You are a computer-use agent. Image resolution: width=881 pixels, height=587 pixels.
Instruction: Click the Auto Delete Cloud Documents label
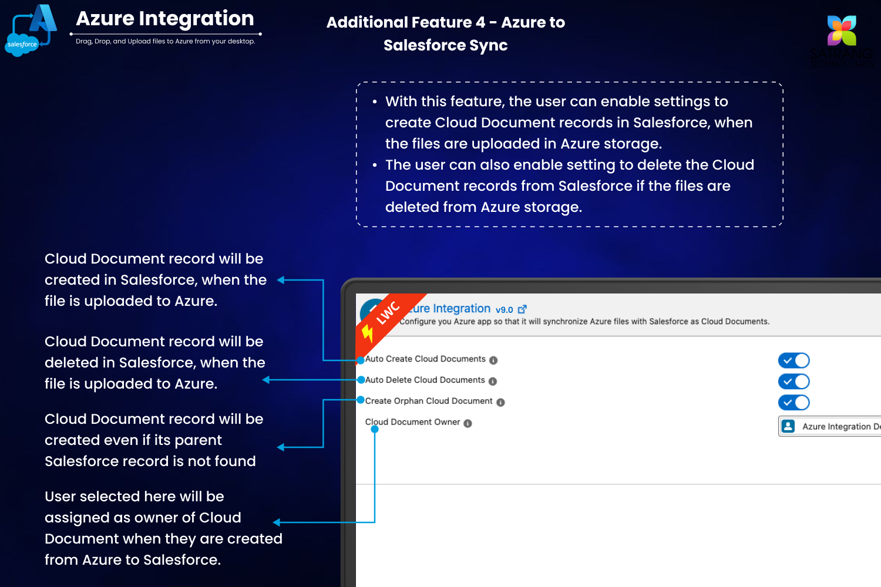tap(425, 380)
